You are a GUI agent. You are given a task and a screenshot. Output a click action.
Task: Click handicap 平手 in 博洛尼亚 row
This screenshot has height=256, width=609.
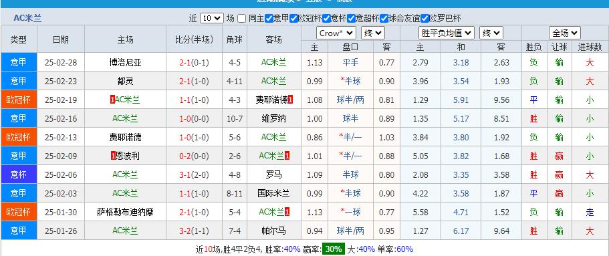tap(350, 62)
